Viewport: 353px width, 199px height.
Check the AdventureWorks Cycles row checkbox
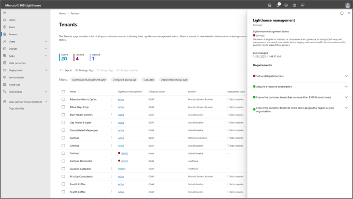[63, 99]
